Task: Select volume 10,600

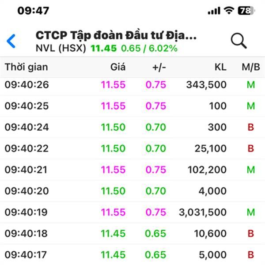Action: (210, 234)
